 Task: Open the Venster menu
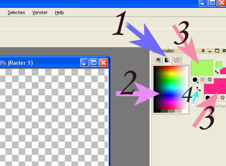click(x=40, y=12)
